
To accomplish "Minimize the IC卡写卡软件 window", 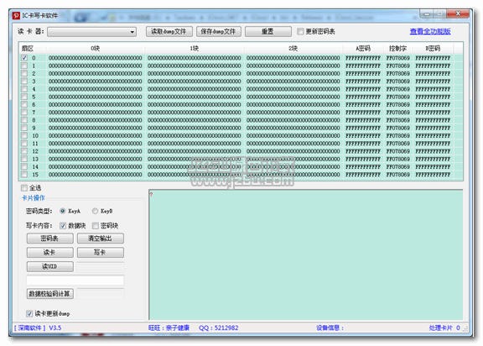I will coord(427,13).
